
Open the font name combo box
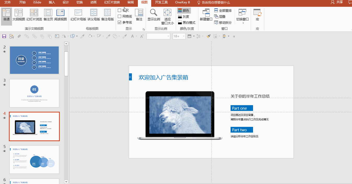[x=158, y=36]
